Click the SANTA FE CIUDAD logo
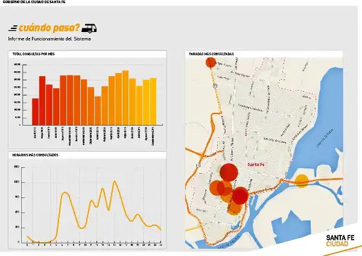This screenshot has width=362, height=256. point(340,241)
